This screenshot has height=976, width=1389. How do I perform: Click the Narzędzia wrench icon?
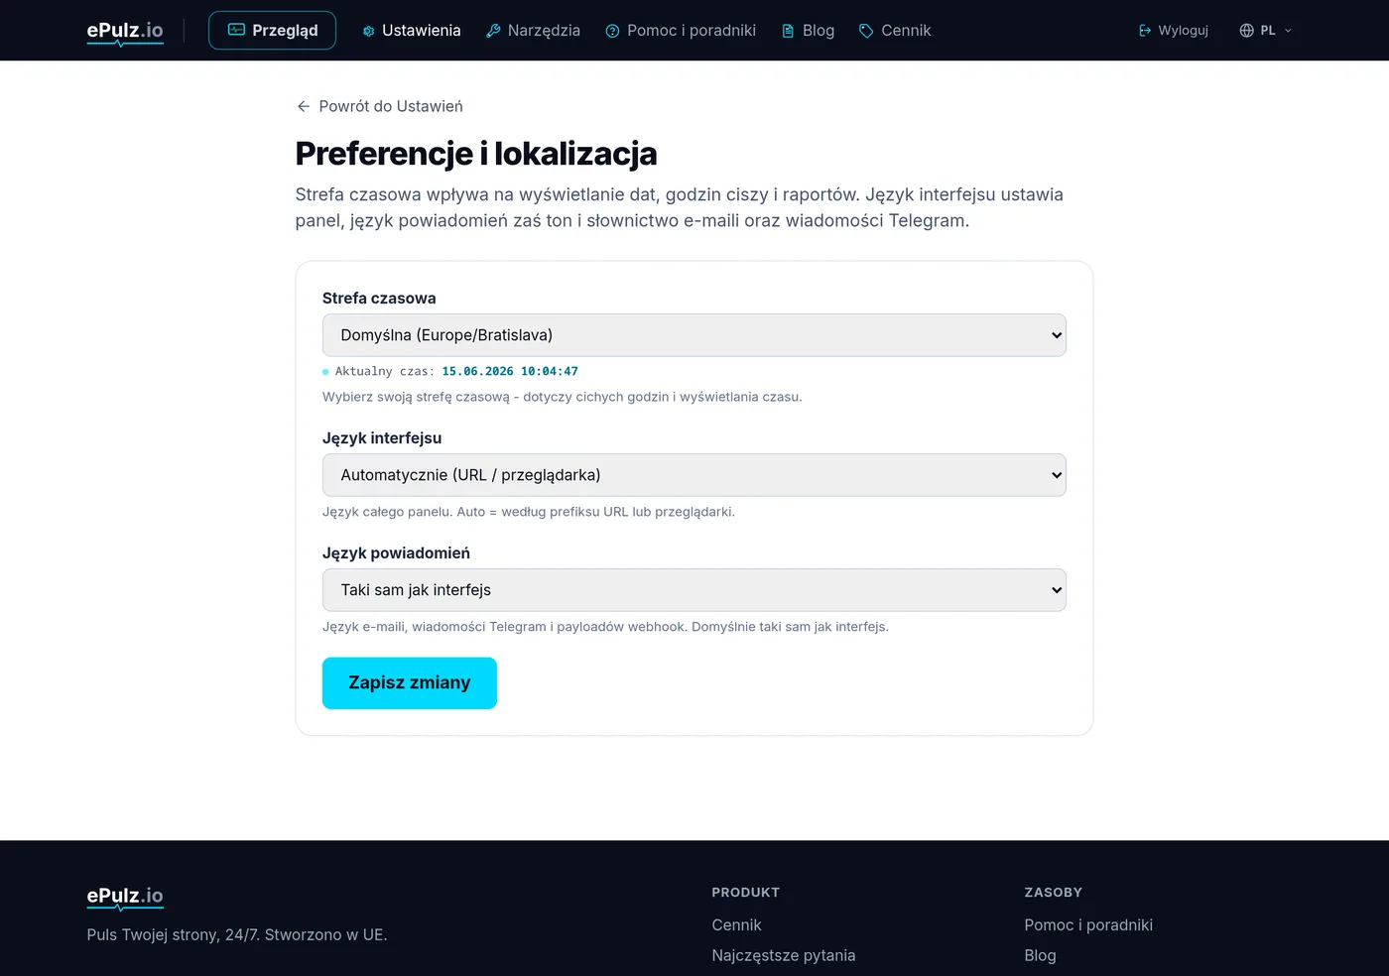pyautogui.click(x=493, y=31)
